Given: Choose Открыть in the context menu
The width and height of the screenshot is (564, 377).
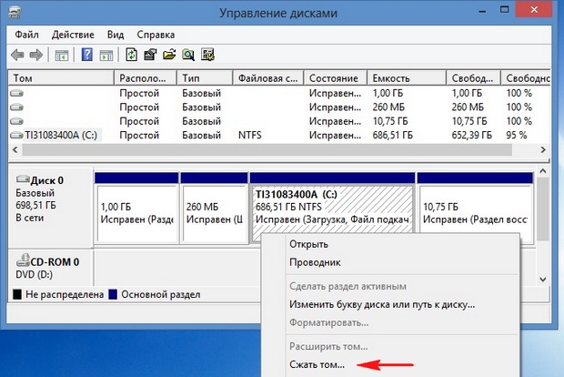Looking at the screenshot, I should tap(390, 244).
